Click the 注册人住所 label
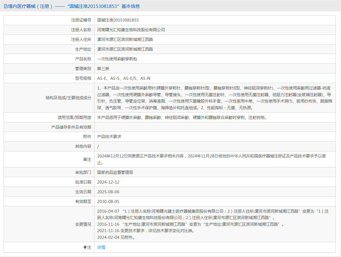Screen dimensions: 341x257 (81, 39)
